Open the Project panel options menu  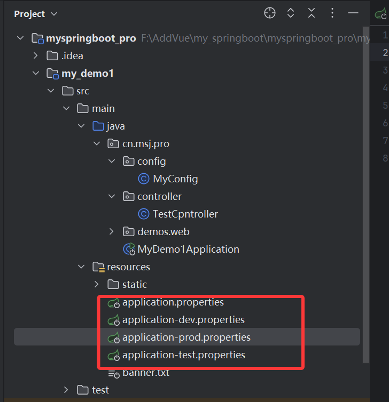332,13
